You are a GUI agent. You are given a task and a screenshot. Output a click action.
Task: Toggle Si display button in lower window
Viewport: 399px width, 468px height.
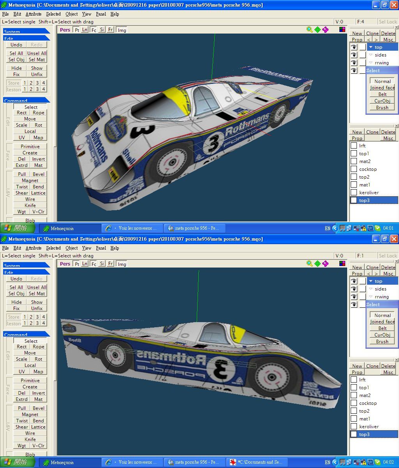[x=102, y=264]
